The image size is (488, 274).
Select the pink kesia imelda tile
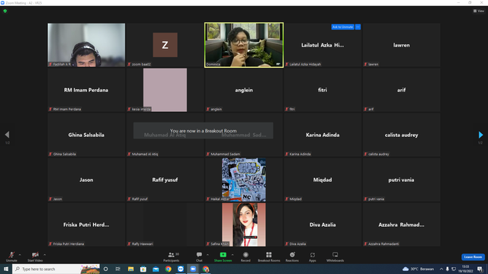(165, 90)
